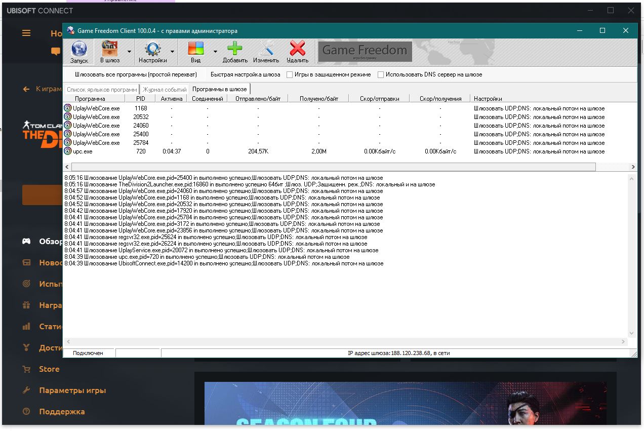Click the Запуск globe icon

(79, 49)
